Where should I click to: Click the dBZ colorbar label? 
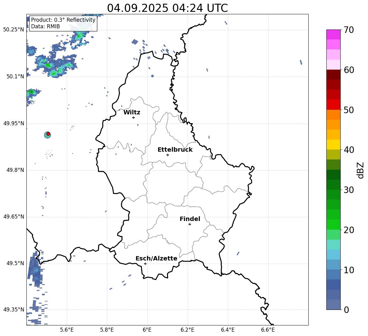pos(361,170)
